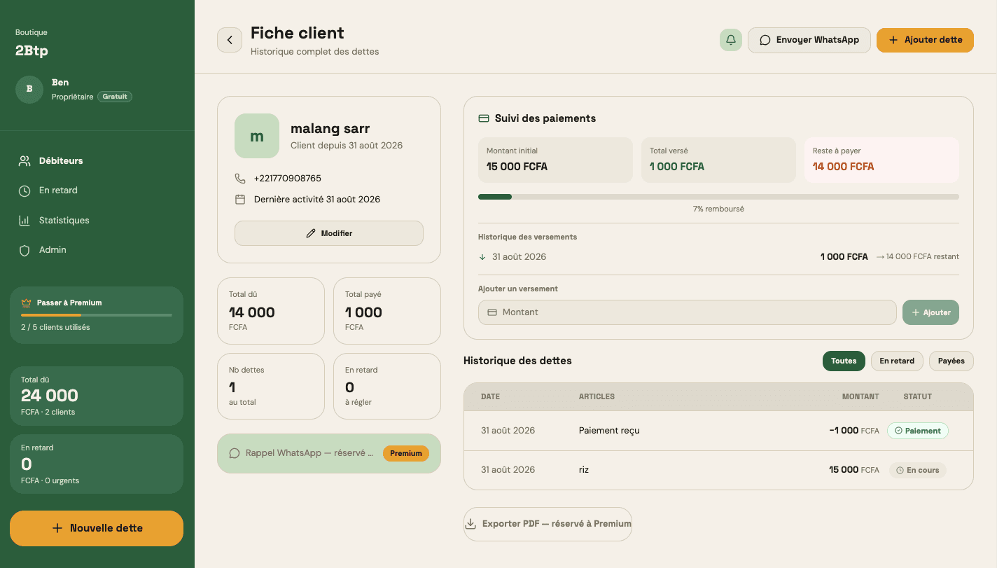Click the down-arrow icon beside the 31 août 2026 versement

pos(482,257)
